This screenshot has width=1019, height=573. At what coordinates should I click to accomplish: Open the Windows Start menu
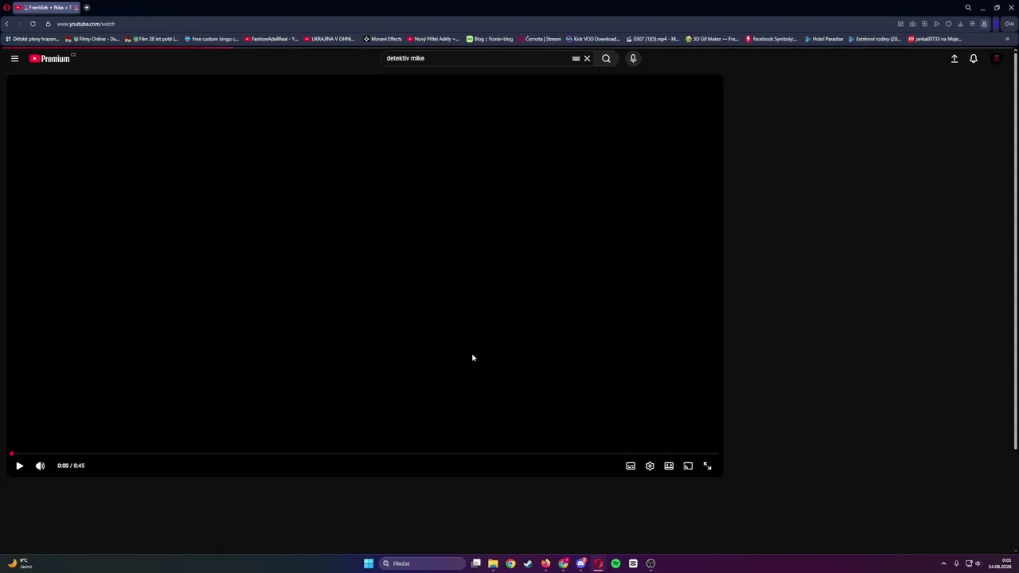369,563
